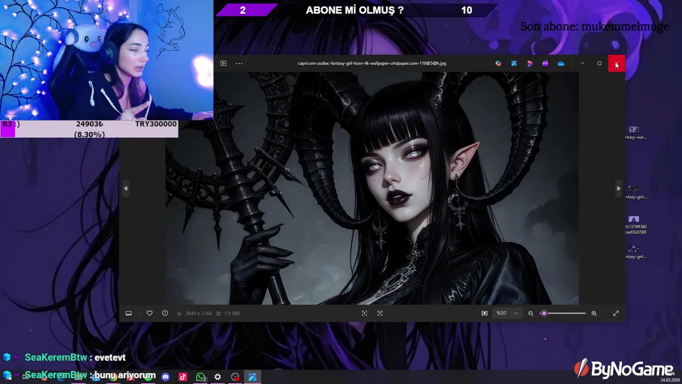Select the lowest 'ntasy-girl...' desktop icon
The width and height of the screenshot is (682, 384).
pyautogui.click(x=635, y=252)
